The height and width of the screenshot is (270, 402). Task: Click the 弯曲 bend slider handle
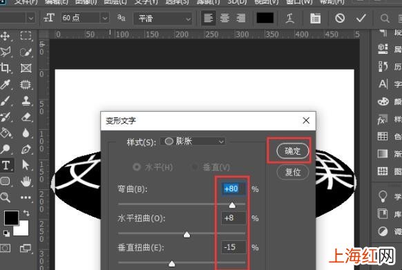(x=232, y=205)
